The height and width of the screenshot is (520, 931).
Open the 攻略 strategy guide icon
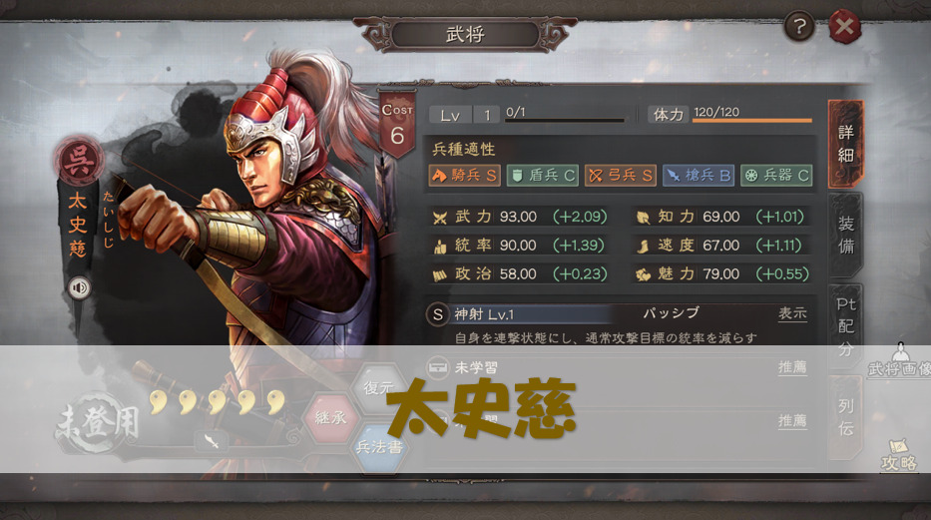(899, 456)
